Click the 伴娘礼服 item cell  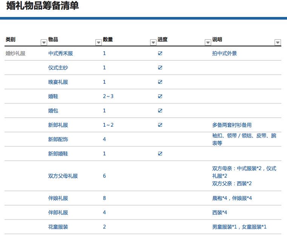pyautogui.click(x=58, y=198)
